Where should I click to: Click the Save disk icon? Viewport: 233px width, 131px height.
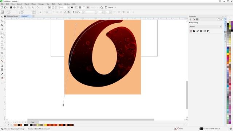click(11, 7)
